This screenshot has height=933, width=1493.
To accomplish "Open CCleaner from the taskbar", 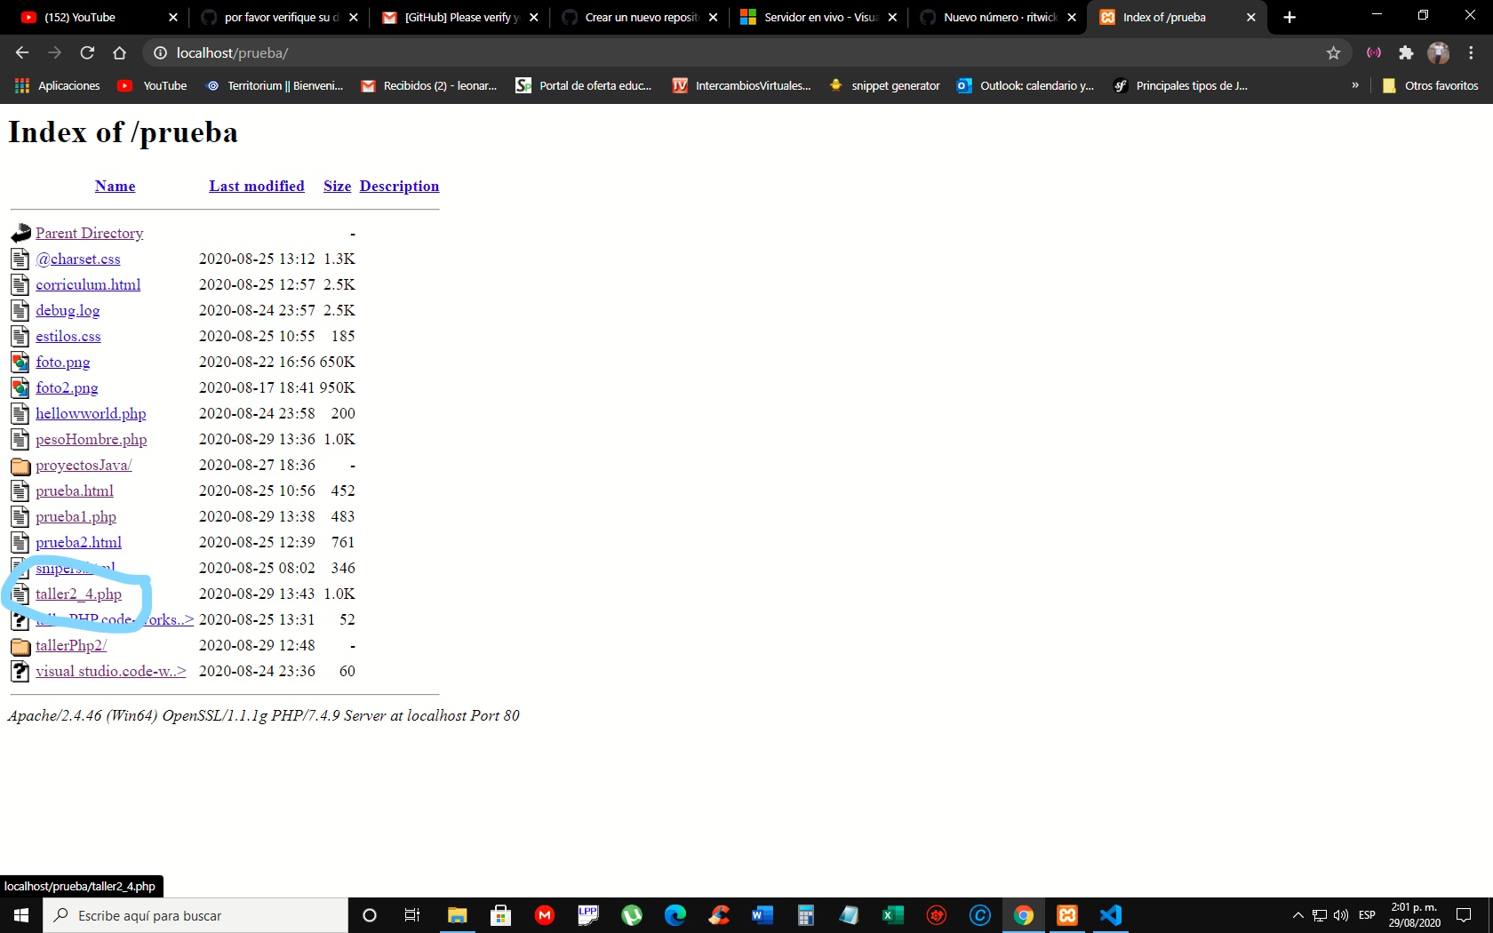I will tap(721, 915).
